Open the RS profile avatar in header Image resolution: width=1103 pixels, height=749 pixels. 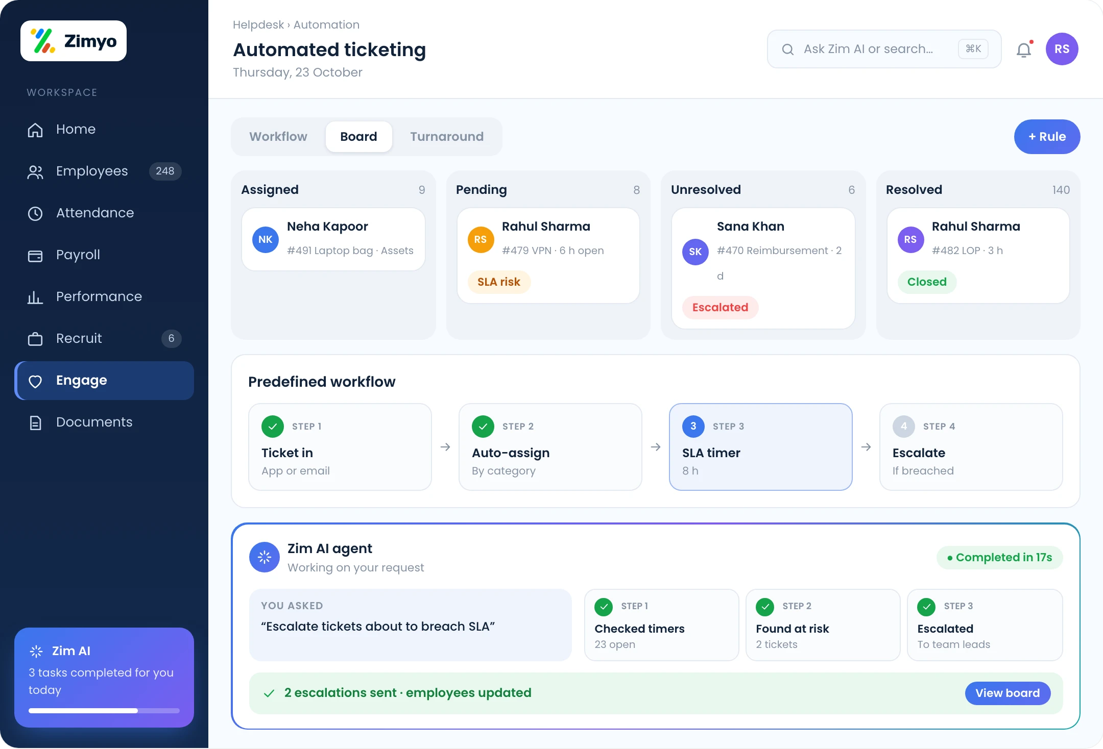[1062, 49]
